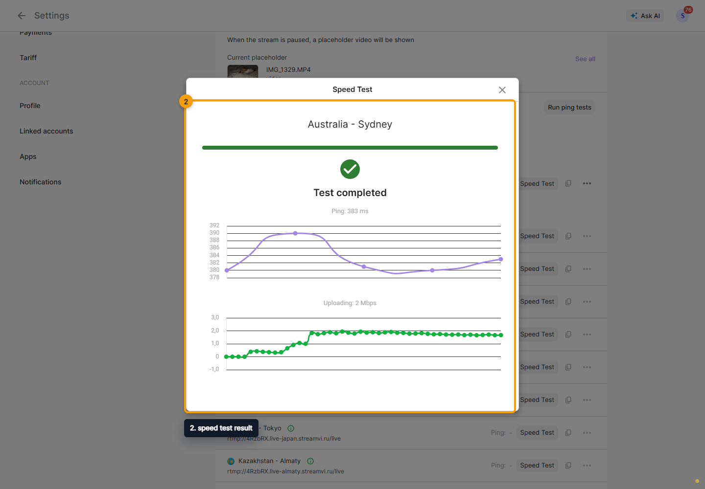Click the "Ping: 383 ms" label
705x489 pixels.
coord(350,211)
